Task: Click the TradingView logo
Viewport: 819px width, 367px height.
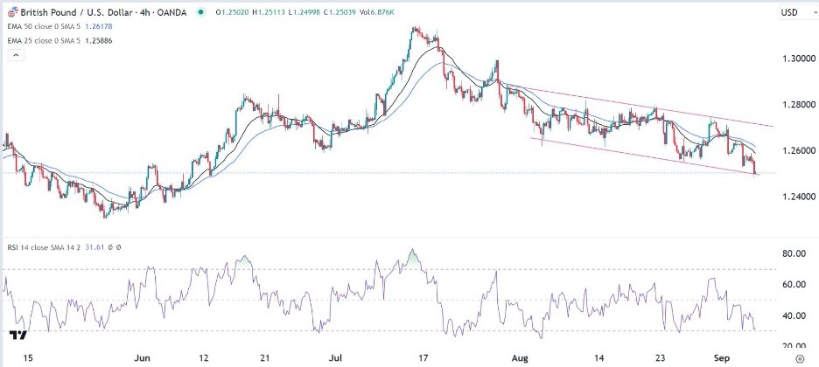Action: tap(16, 335)
